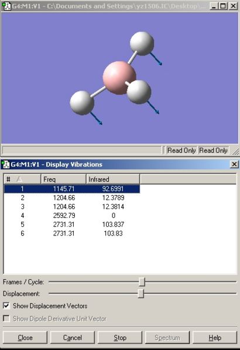Close the G4:M1:V1 molecule viewer window
This screenshot has height=350, width=240.
(233, 6)
